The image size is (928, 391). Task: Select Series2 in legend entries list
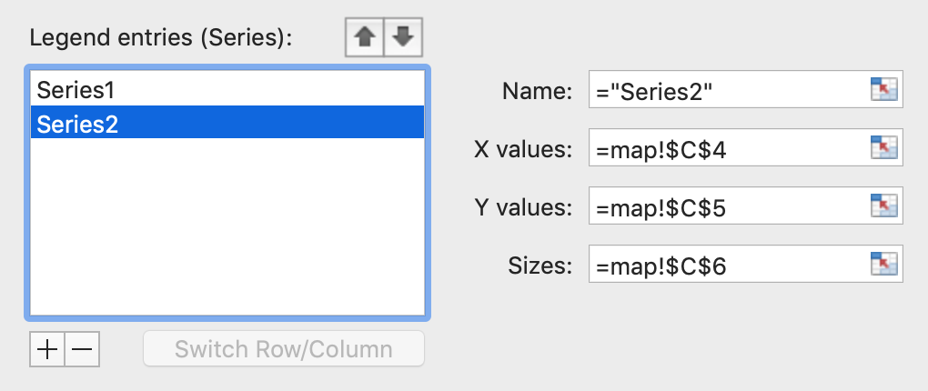(227, 123)
